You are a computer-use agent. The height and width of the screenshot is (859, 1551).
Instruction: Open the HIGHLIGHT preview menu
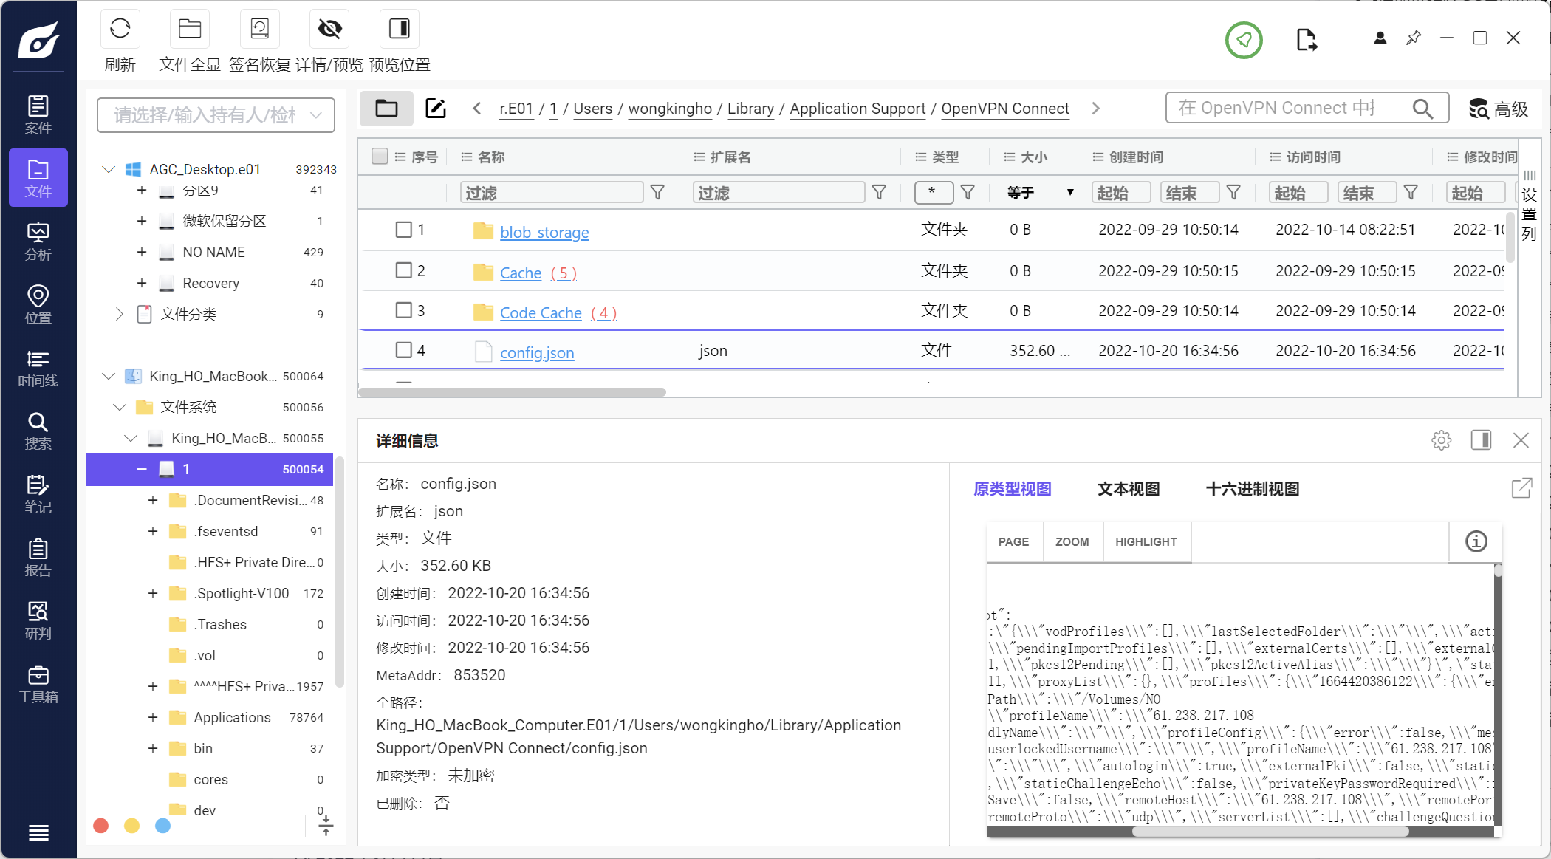(x=1146, y=541)
